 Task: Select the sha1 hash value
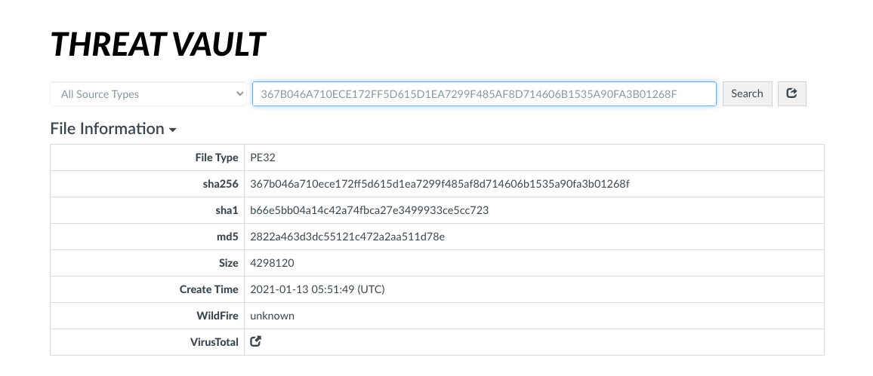click(369, 210)
